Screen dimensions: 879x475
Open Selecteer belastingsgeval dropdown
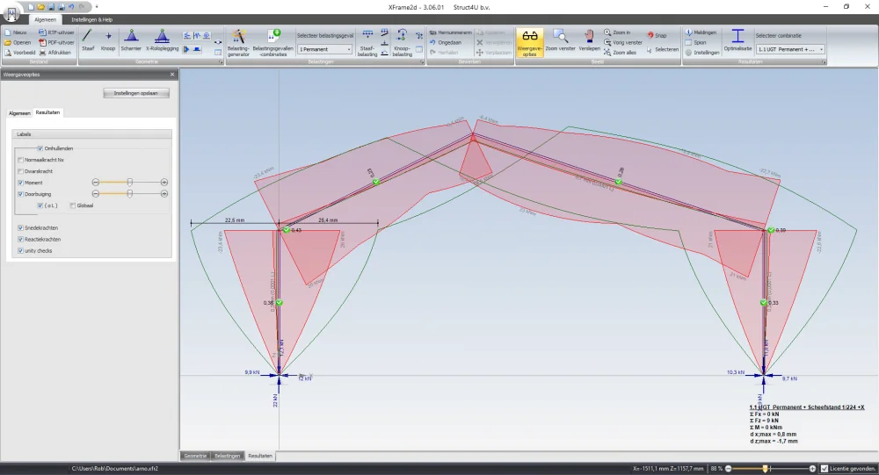[x=324, y=49]
